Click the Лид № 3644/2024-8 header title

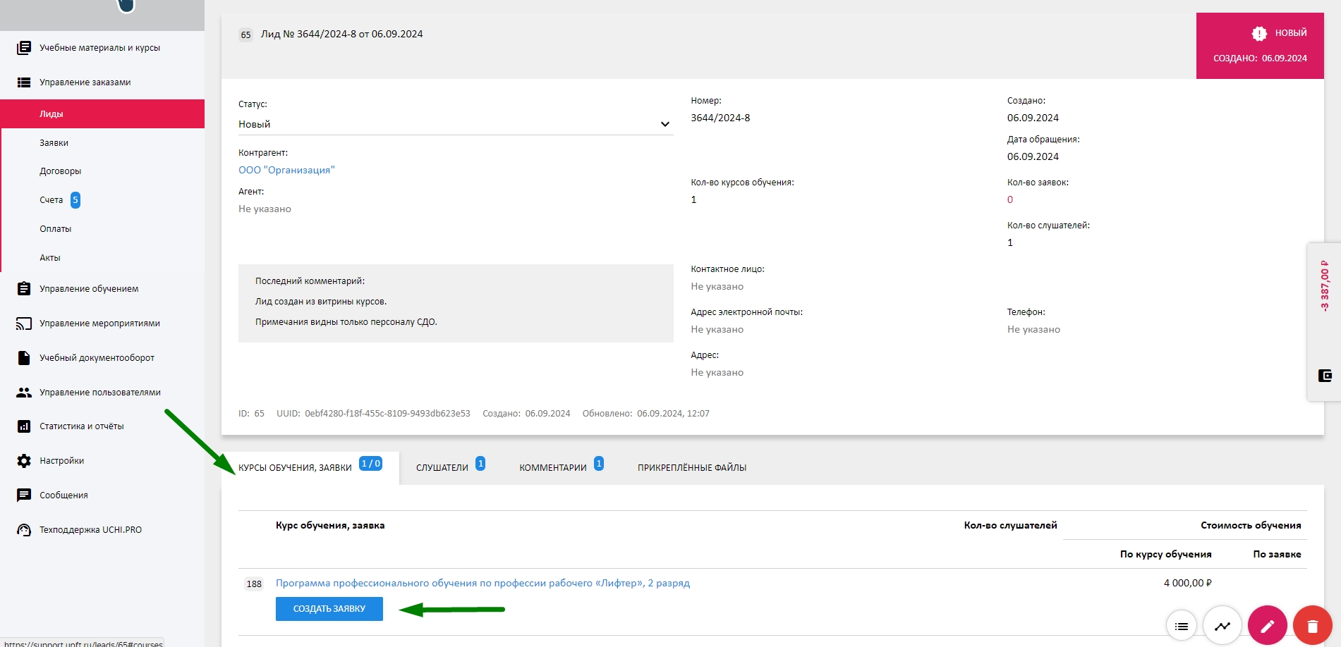(x=342, y=34)
